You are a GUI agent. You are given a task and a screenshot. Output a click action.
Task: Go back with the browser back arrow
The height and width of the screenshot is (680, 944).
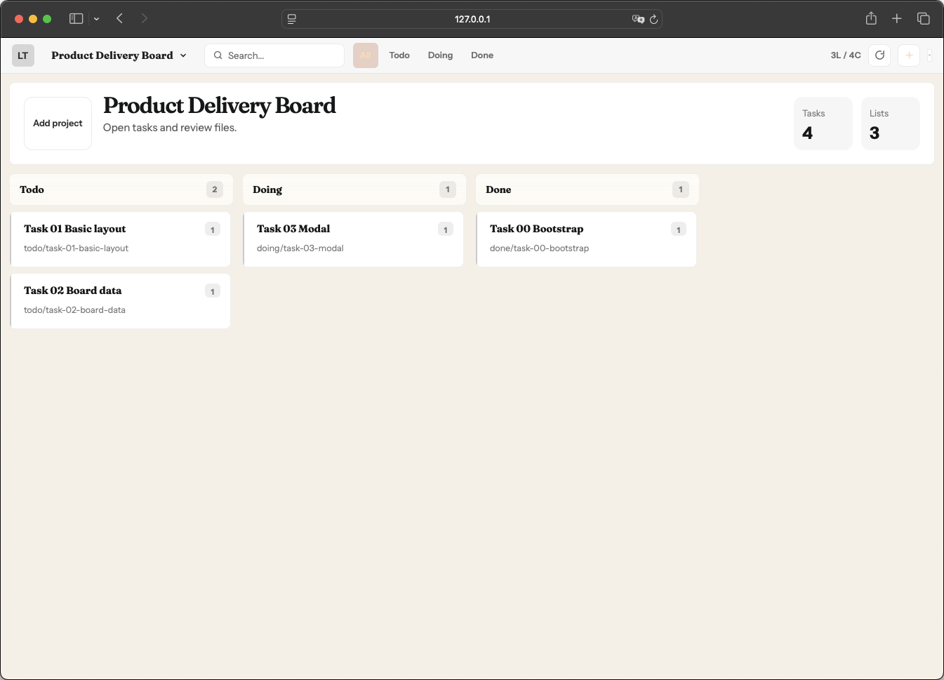(120, 19)
